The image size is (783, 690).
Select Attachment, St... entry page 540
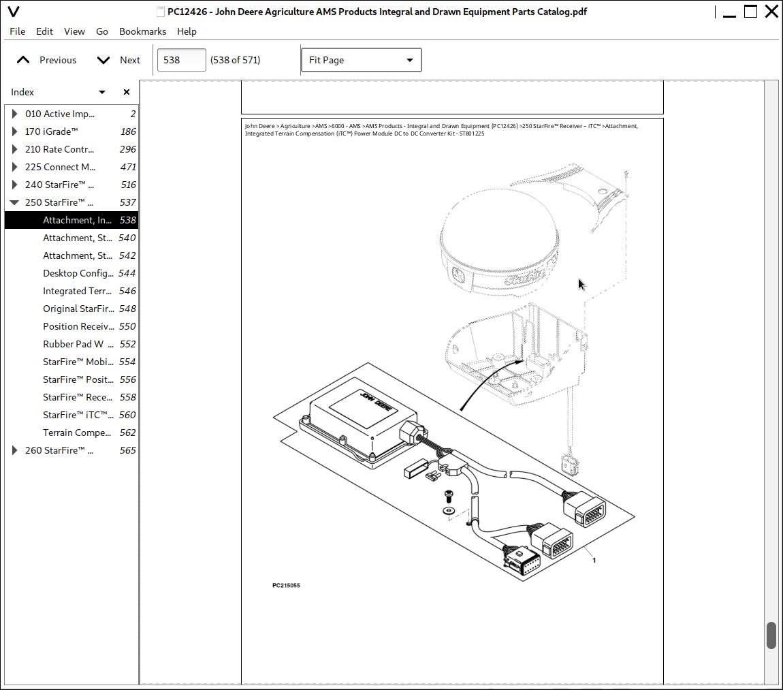click(71, 238)
